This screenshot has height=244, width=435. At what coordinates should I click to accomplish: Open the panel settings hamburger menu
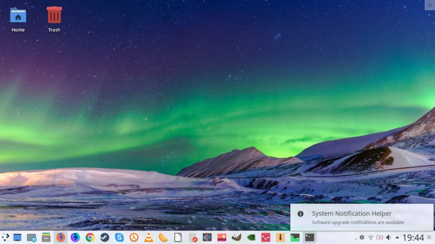430,237
